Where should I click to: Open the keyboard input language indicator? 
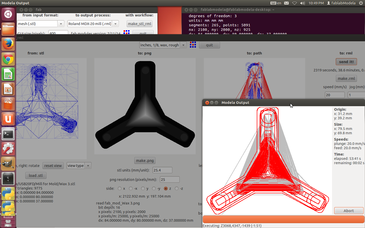coord(276,3)
